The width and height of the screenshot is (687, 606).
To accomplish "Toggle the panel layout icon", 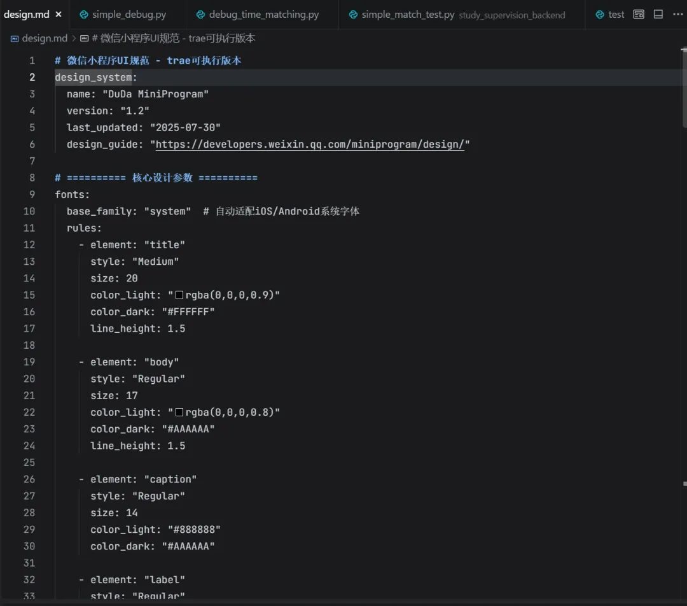I will click(658, 15).
